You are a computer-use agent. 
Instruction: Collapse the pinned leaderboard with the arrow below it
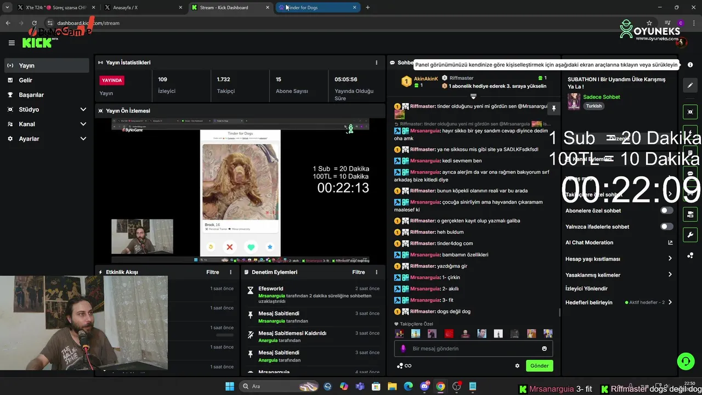473,97
